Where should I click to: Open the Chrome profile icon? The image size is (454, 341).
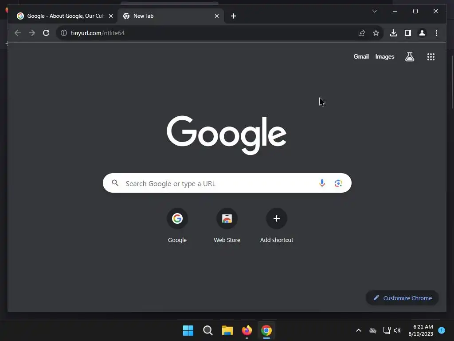click(x=422, y=33)
